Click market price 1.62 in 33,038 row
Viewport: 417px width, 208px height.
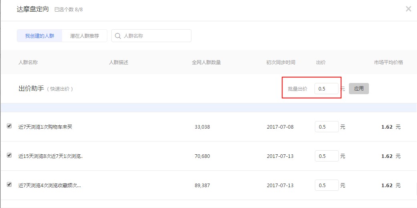tap(387, 127)
